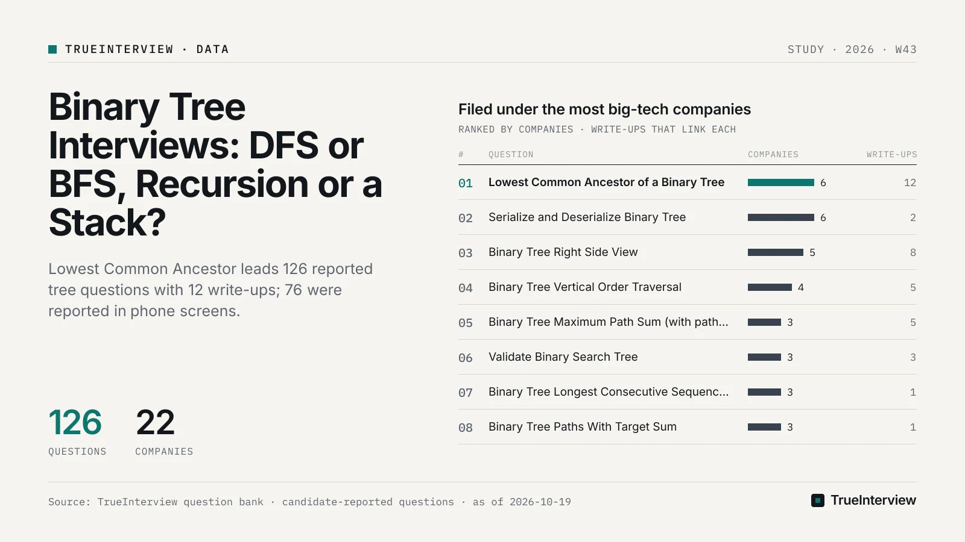This screenshot has height=542, width=965.
Task: Click the large 22 companies figure
Action: (155, 422)
